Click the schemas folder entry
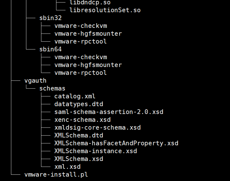The width and height of the screenshot is (230, 181). (x=52, y=88)
